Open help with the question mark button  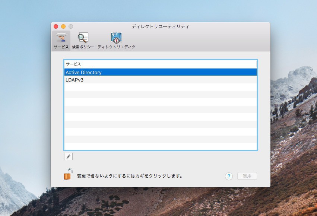(x=229, y=176)
